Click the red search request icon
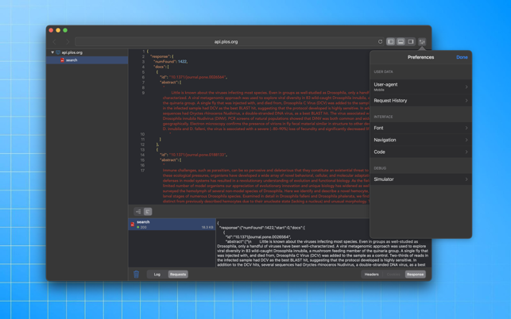Screen dimensions: 511x319 point(133,225)
